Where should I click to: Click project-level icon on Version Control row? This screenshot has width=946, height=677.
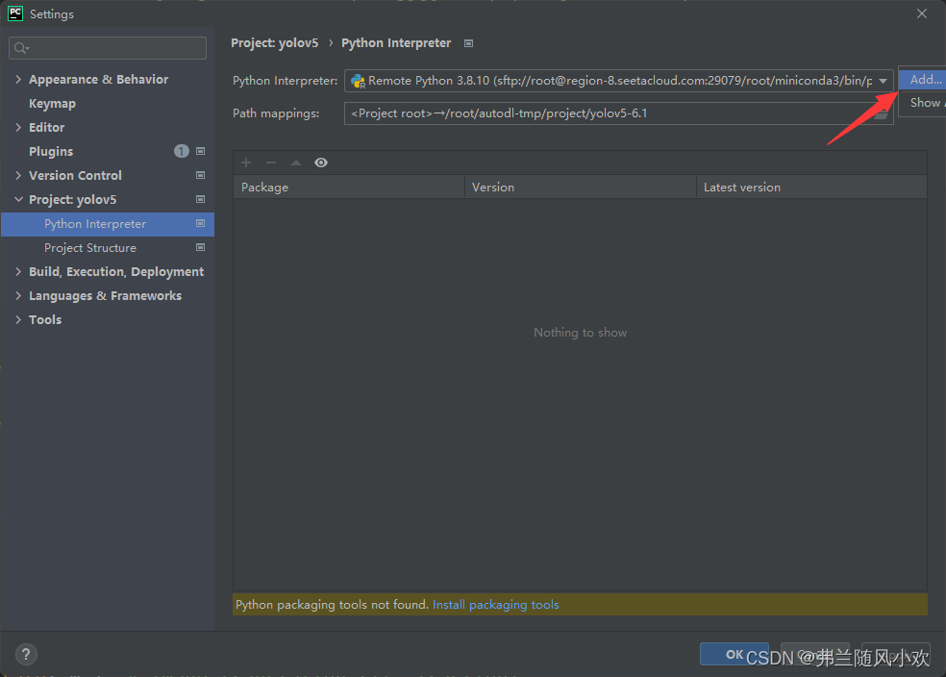200,176
